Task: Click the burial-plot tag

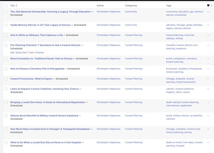Action: pos(172,69)
